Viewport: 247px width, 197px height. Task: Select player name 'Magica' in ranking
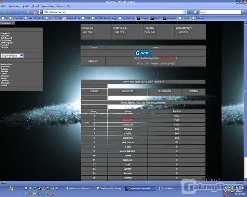128,129
